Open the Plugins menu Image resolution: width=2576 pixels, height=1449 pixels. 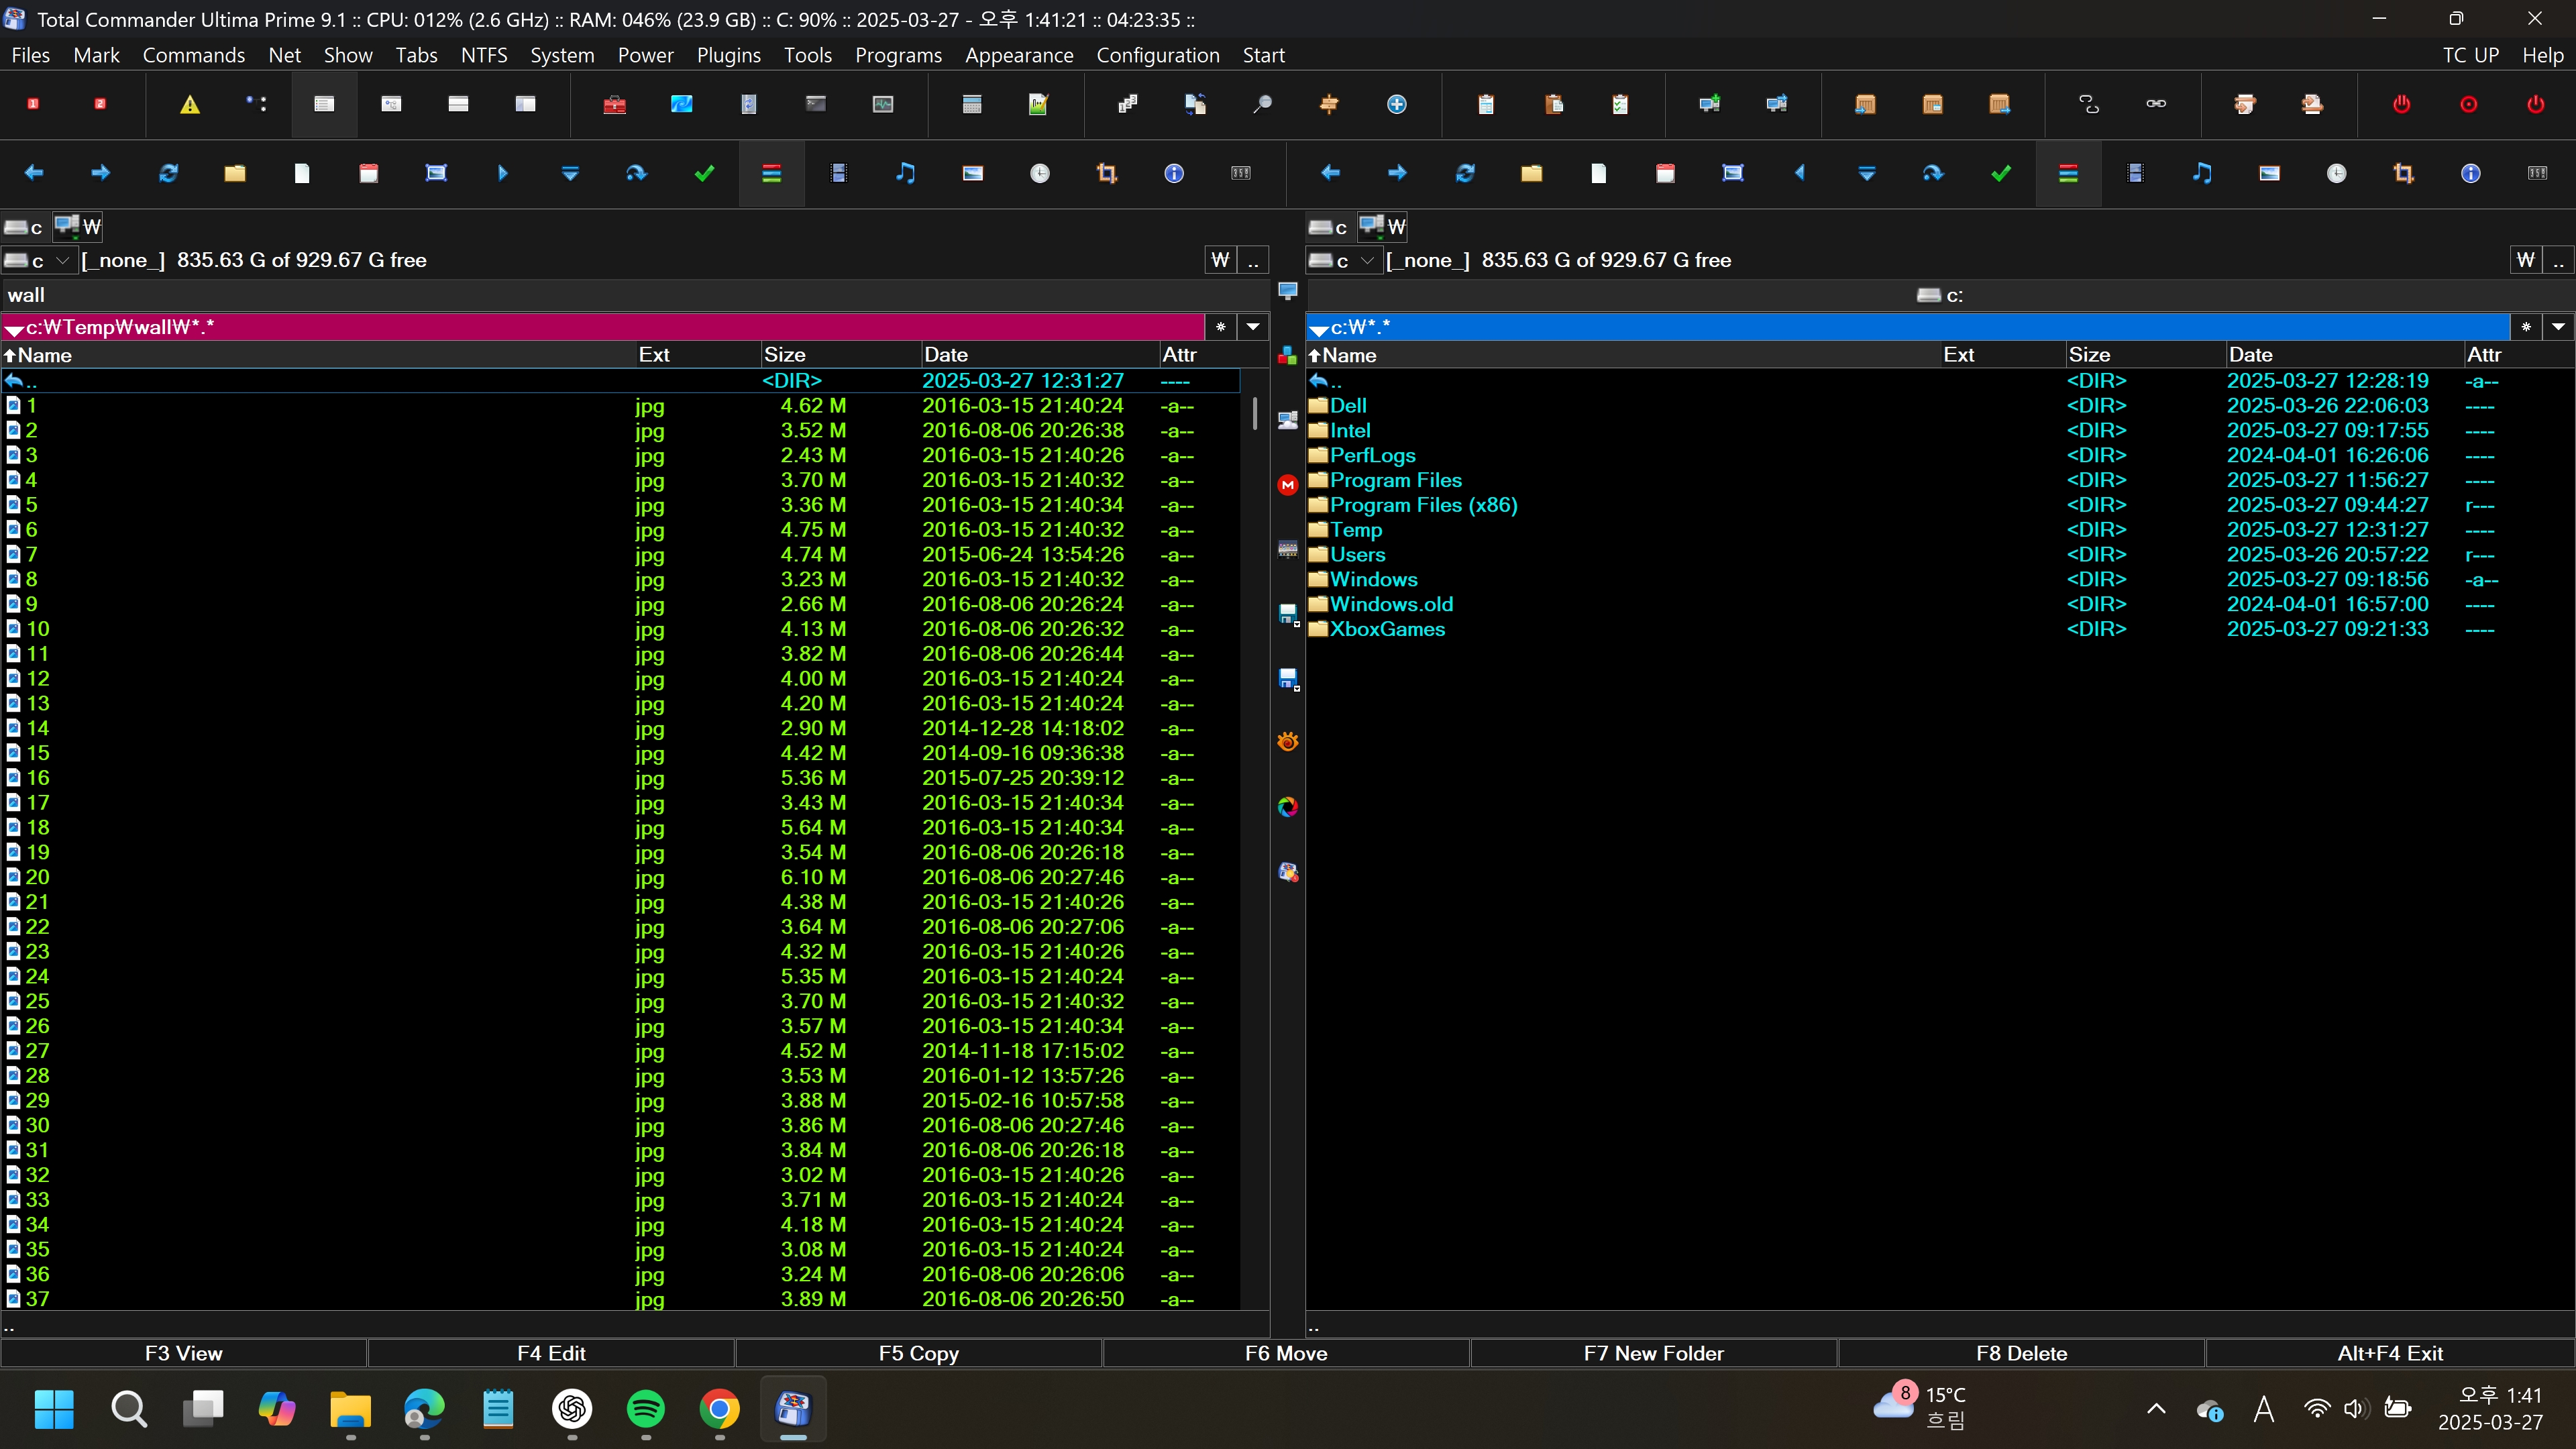pos(728,55)
